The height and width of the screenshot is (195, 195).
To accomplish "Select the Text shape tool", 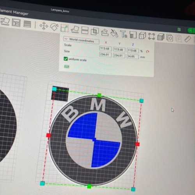I will [124, 34].
